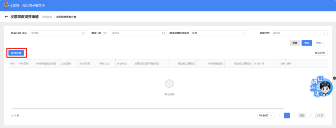Open calendar icon for 申请日期（止）
The width and height of the screenshot is (336, 128).
pyautogui.click(x=164, y=33)
